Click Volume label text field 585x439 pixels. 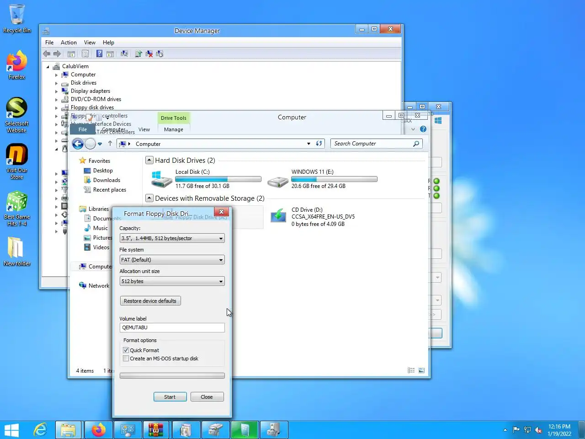point(172,327)
